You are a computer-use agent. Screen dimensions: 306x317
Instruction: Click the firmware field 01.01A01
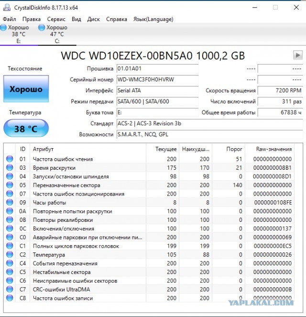[x=158, y=68]
